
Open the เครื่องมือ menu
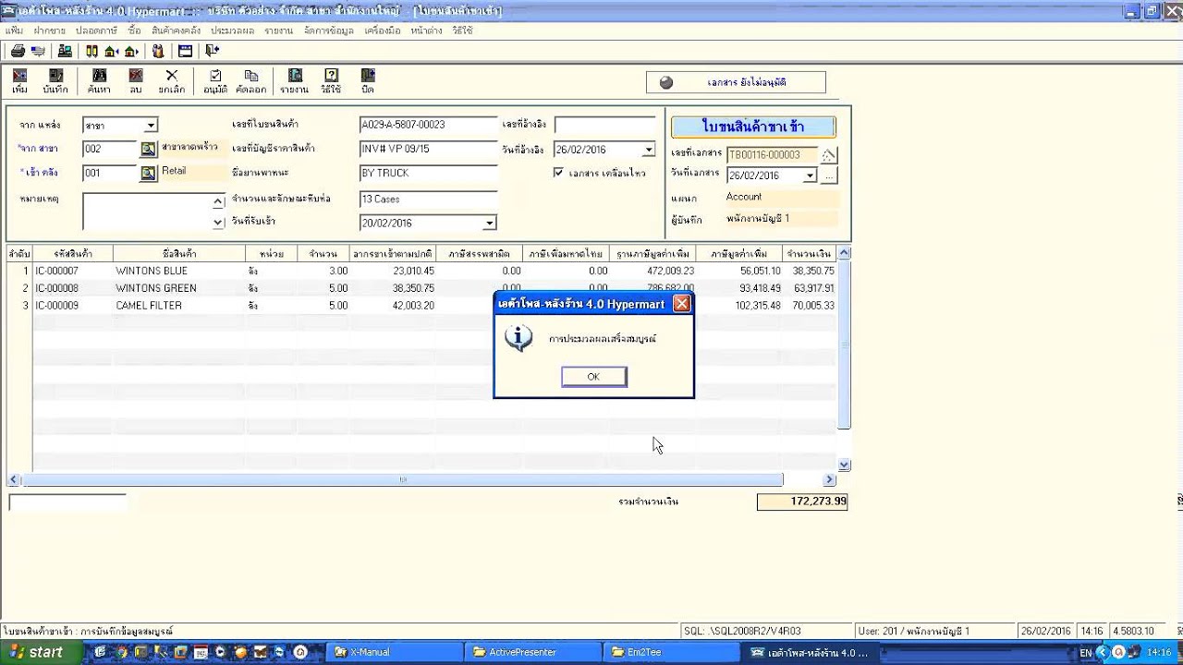pyautogui.click(x=382, y=30)
